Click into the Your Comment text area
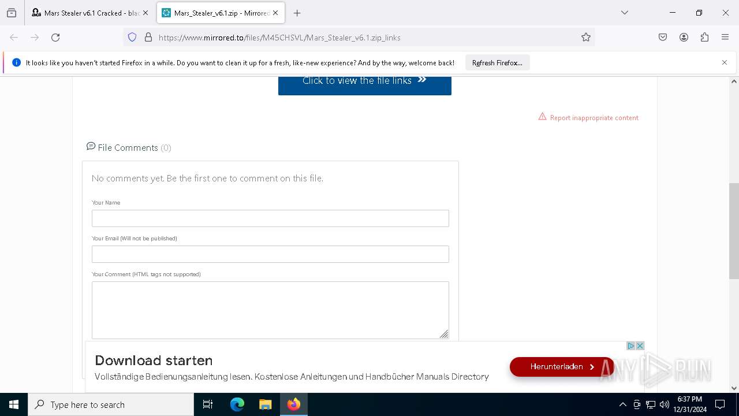 270,310
